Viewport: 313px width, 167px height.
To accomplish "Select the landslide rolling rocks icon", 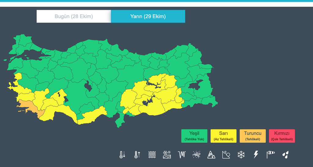I will point(226,155).
